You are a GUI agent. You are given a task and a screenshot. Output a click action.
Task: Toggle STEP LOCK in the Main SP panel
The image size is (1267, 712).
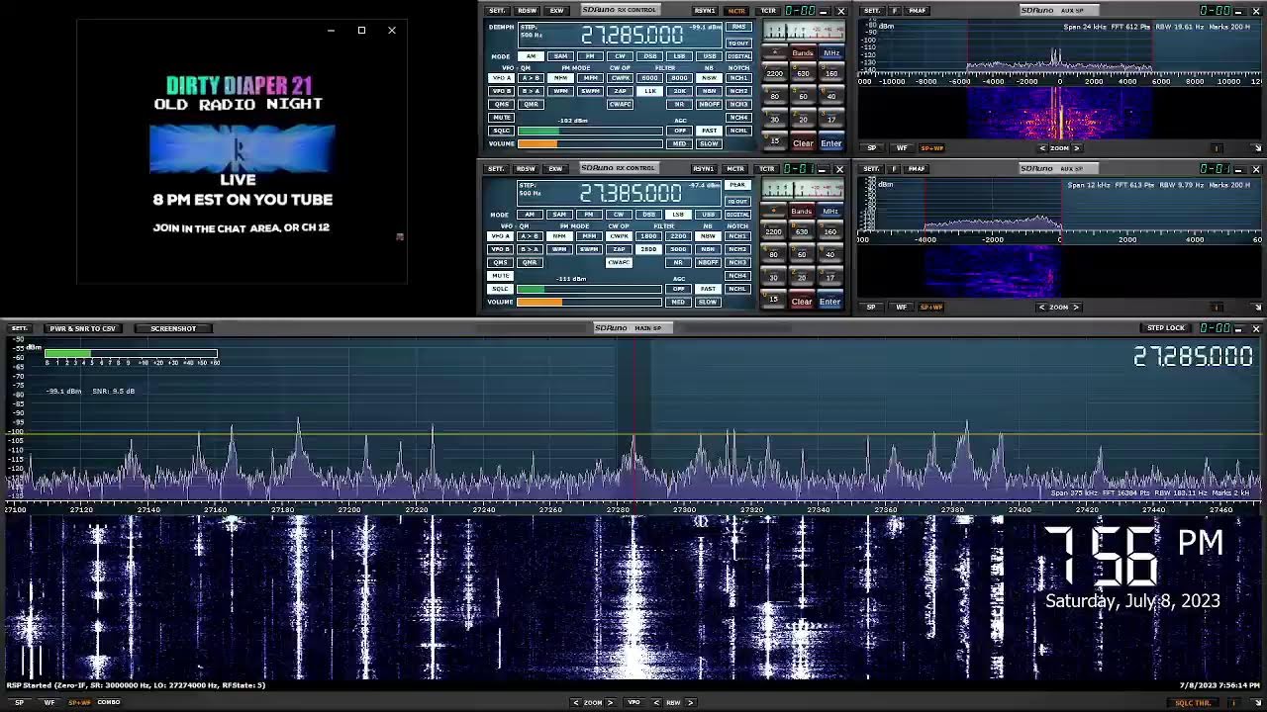(x=1165, y=328)
